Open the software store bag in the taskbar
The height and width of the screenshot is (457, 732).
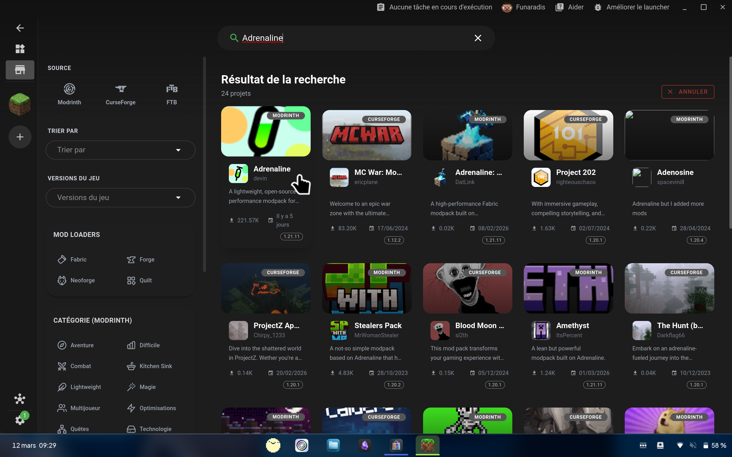(x=396, y=446)
